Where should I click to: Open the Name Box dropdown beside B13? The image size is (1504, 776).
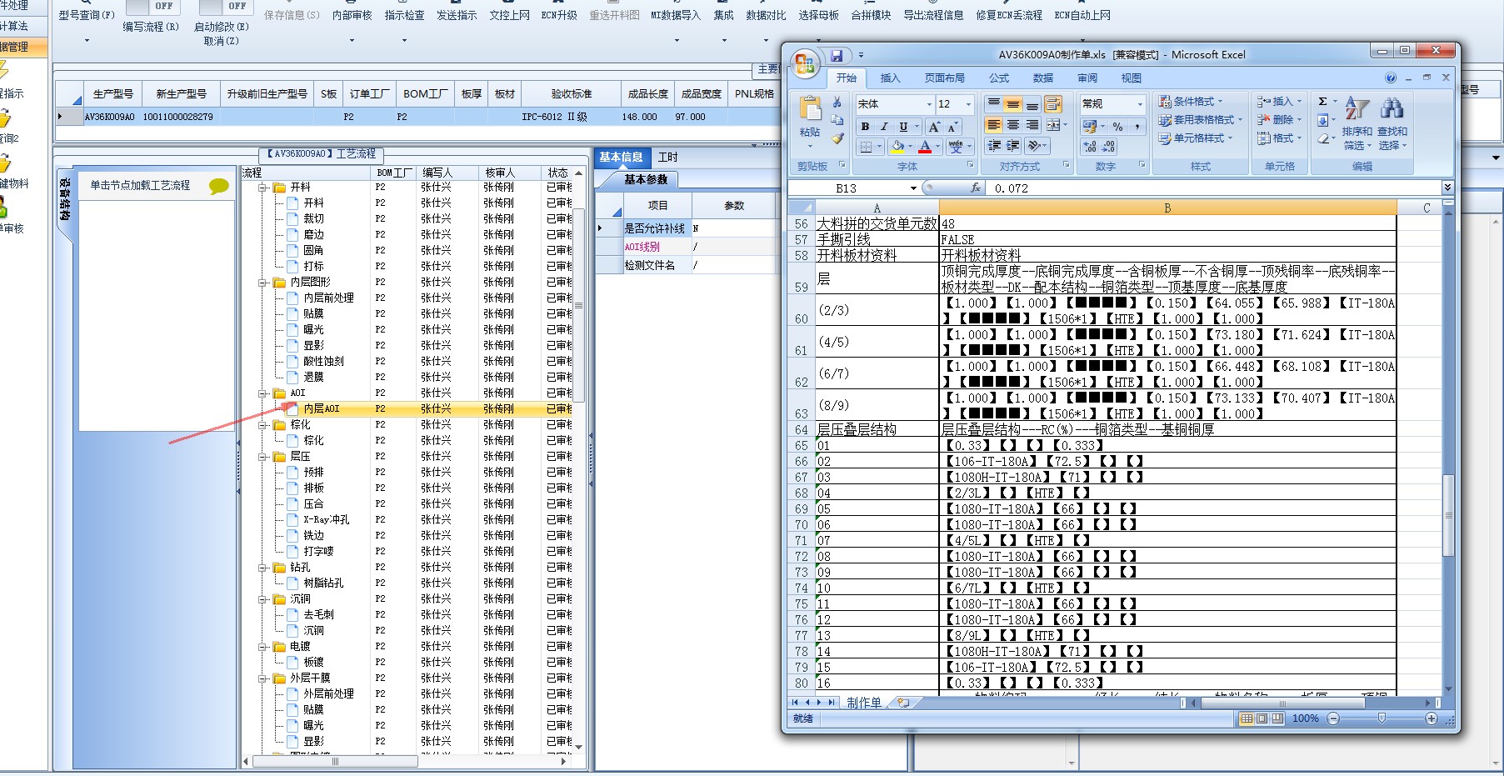tap(913, 188)
